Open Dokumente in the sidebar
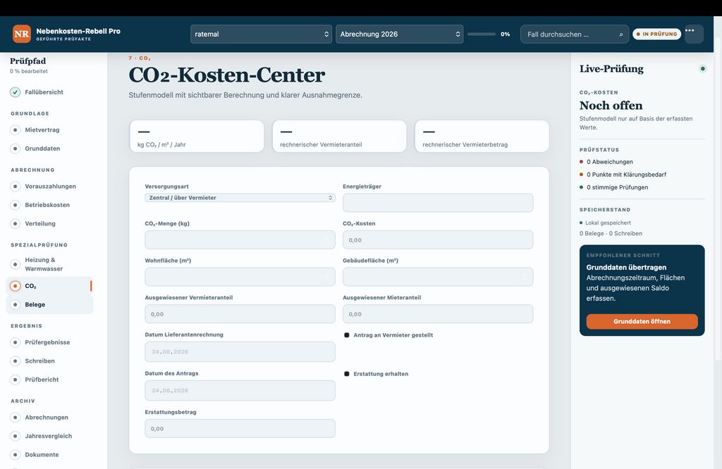 pyautogui.click(x=42, y=455)
